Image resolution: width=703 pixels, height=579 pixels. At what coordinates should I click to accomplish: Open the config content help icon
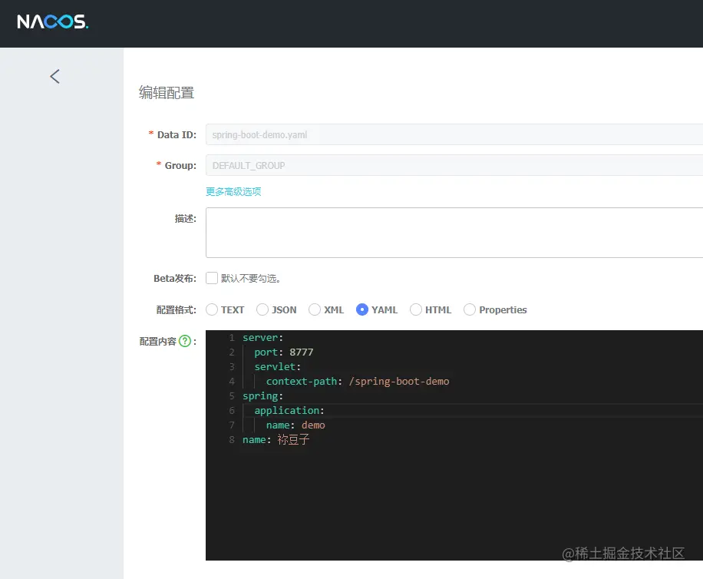click(x=185, y=341)
